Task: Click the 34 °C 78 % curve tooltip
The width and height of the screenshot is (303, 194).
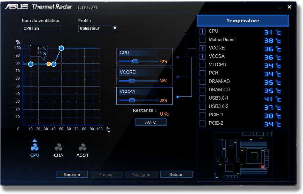Action: point(39,51)
